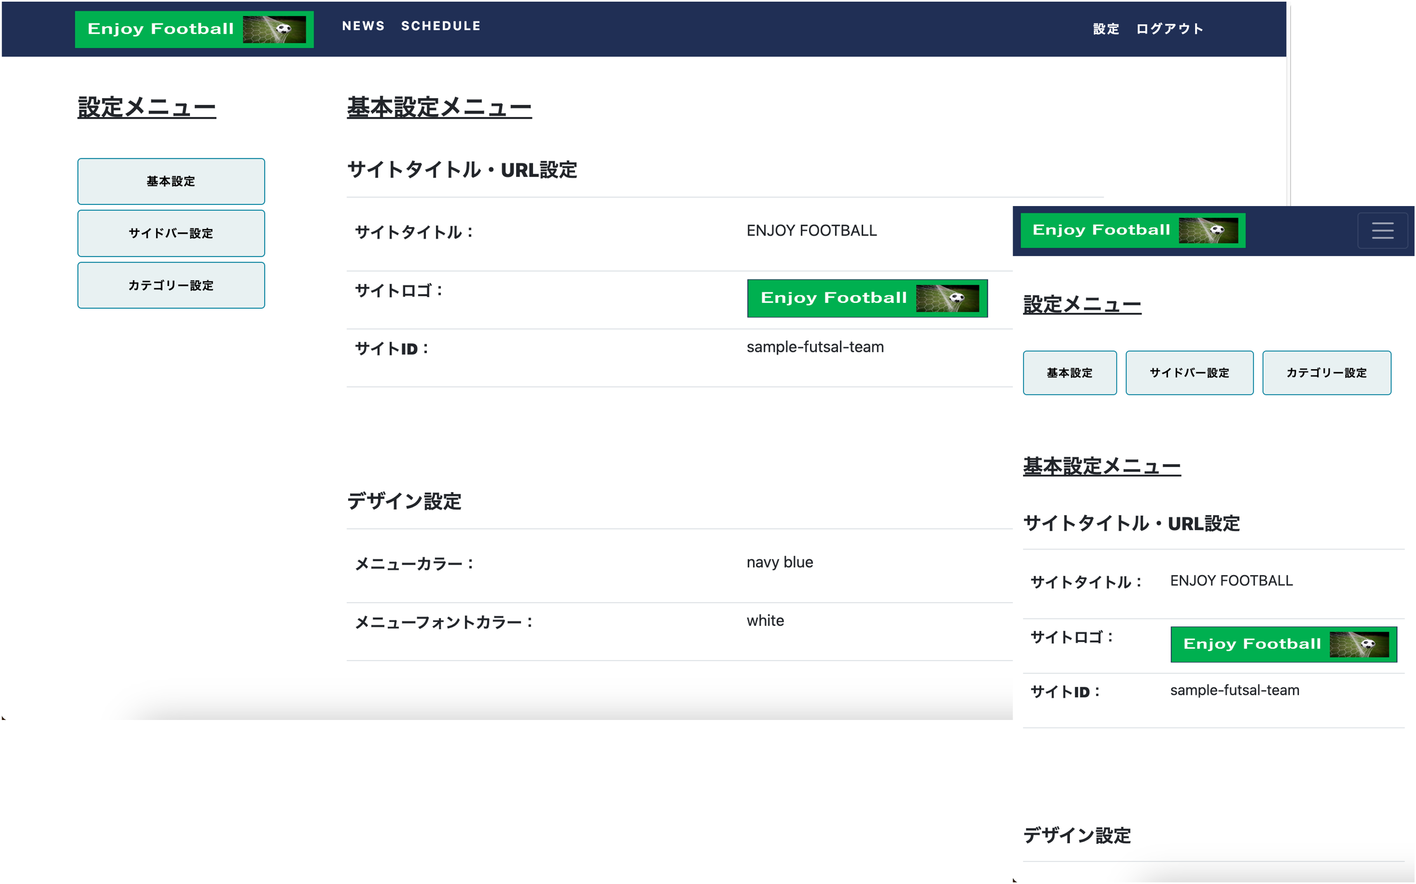Select the 基本設定 button in the sidebar
1416x884 pixels.
(x=171, y=181)
